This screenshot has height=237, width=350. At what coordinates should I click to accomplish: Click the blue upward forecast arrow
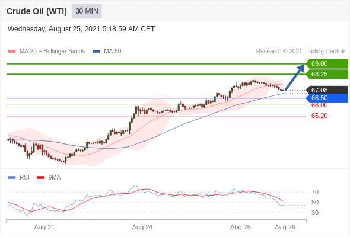pos(295,77)
